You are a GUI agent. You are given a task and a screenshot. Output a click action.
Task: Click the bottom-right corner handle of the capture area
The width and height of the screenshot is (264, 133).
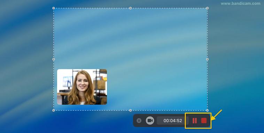click(207, 110)
